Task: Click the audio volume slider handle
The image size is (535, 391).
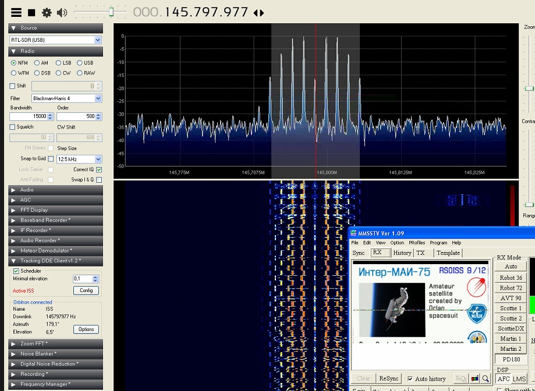Action: tap(111, 12)
